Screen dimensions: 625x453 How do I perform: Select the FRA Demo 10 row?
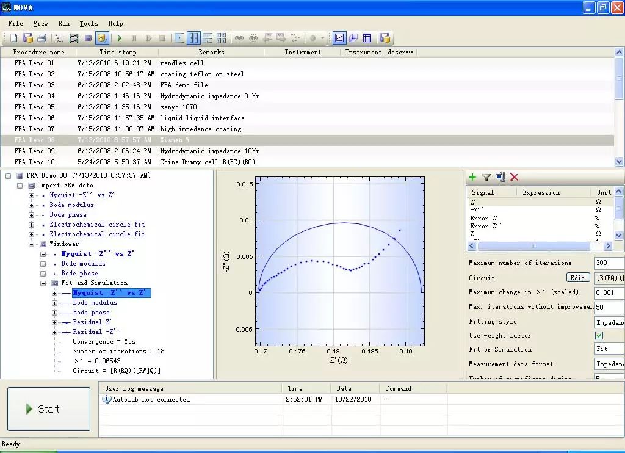307,162
